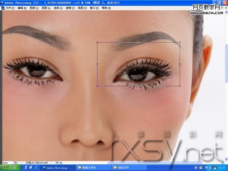This screenshot has width=228, height=171.
Task: Click the horizontal scrollbar left arrow
Action: (x=61, y=163)
